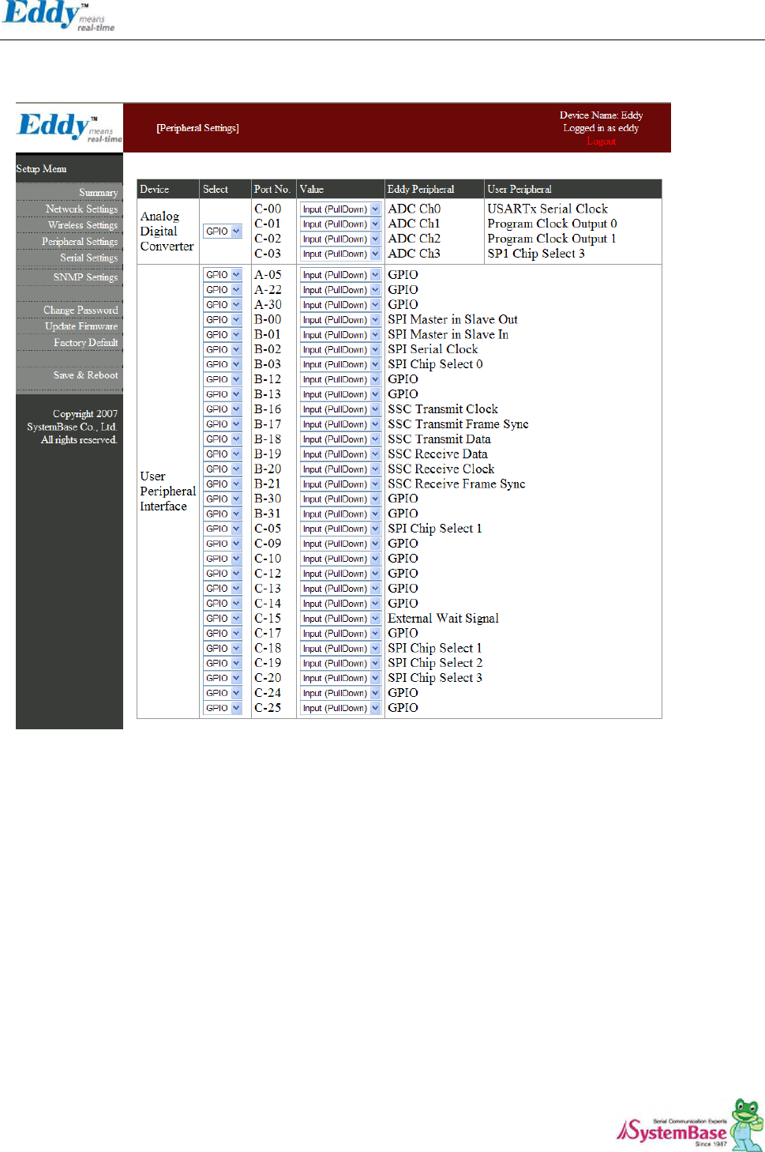Go to Network Settings page
The width and height of the screenshot is (765, 1152).
point(81,209)
